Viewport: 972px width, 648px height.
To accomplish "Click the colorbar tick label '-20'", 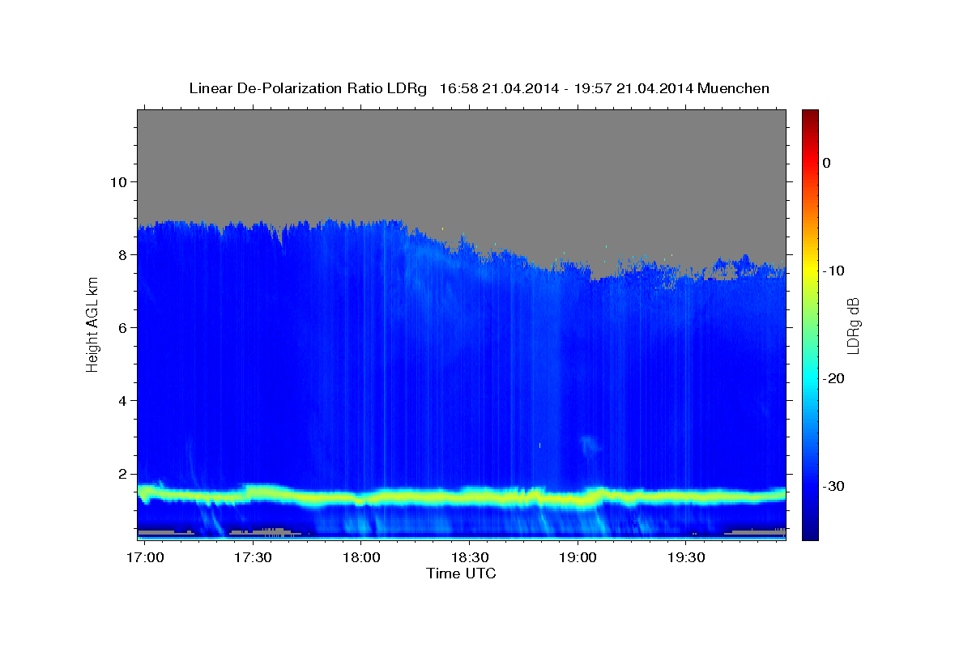I will [x=833, y=378].
